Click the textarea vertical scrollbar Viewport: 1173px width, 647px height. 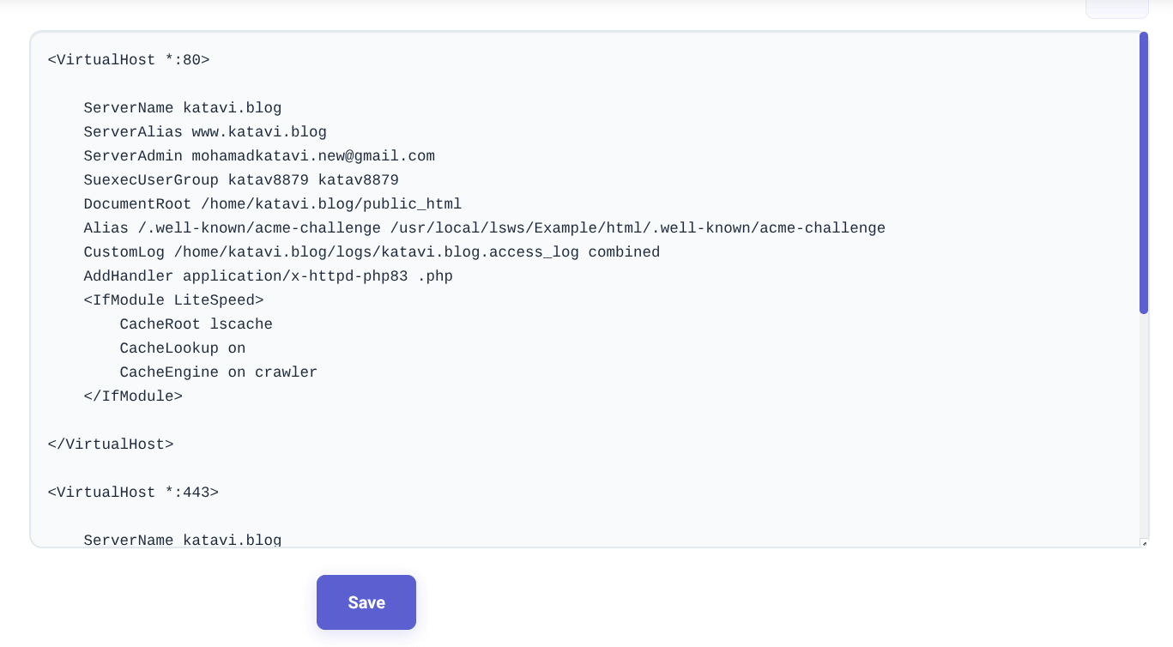(1144, 172)
